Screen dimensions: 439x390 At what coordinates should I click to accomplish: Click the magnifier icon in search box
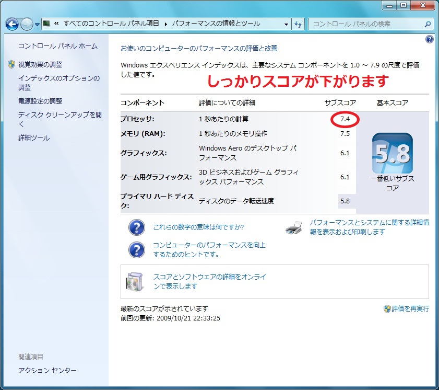(x=427, y=24)
